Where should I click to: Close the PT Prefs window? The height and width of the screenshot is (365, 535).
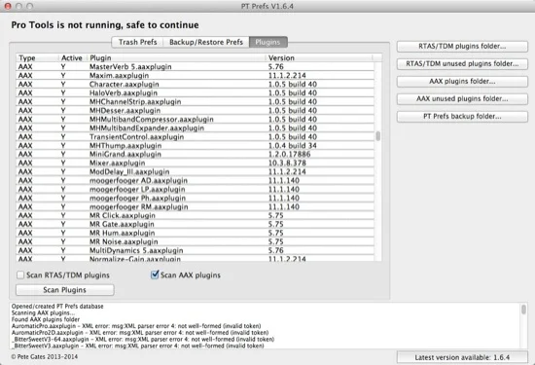[8, 6]
